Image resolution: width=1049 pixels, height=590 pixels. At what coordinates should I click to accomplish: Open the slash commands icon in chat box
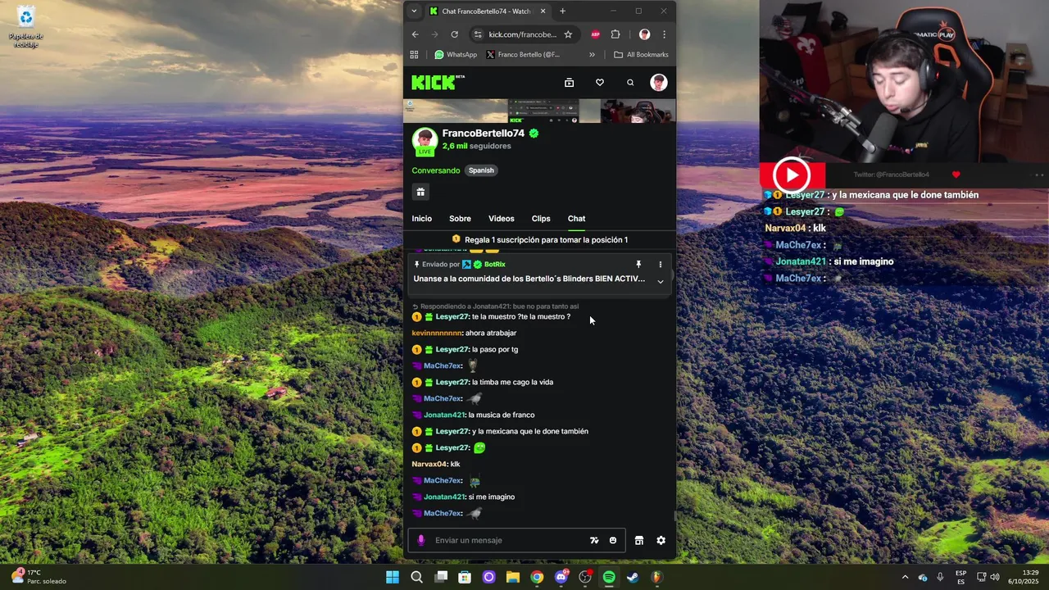coord(594,540)
